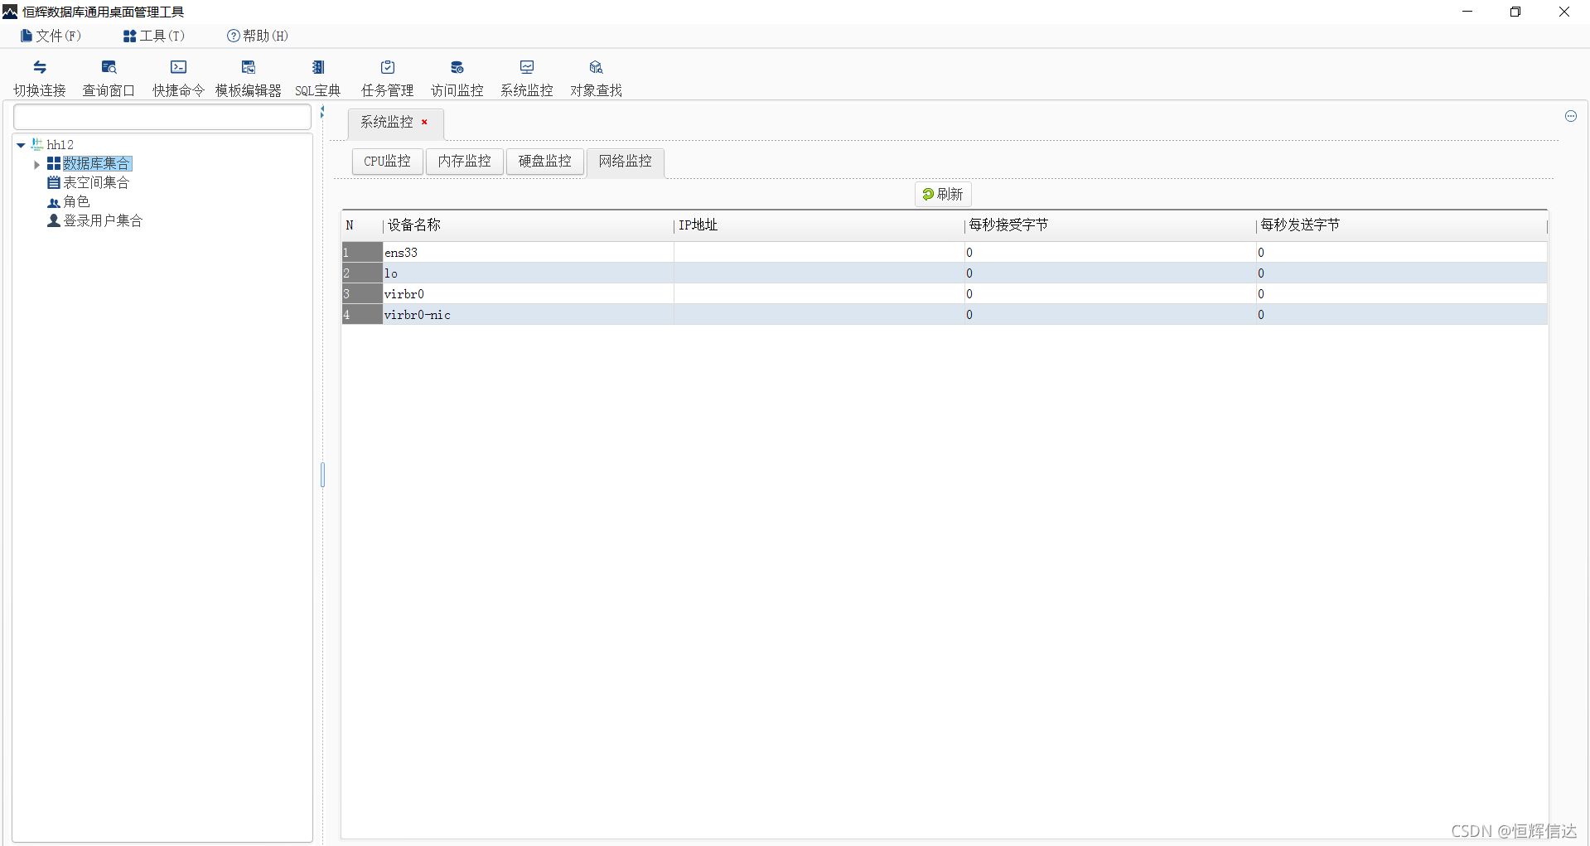Select 表空间集合 label in the tree
The image size is (1590, 846).
coord(96,182)
